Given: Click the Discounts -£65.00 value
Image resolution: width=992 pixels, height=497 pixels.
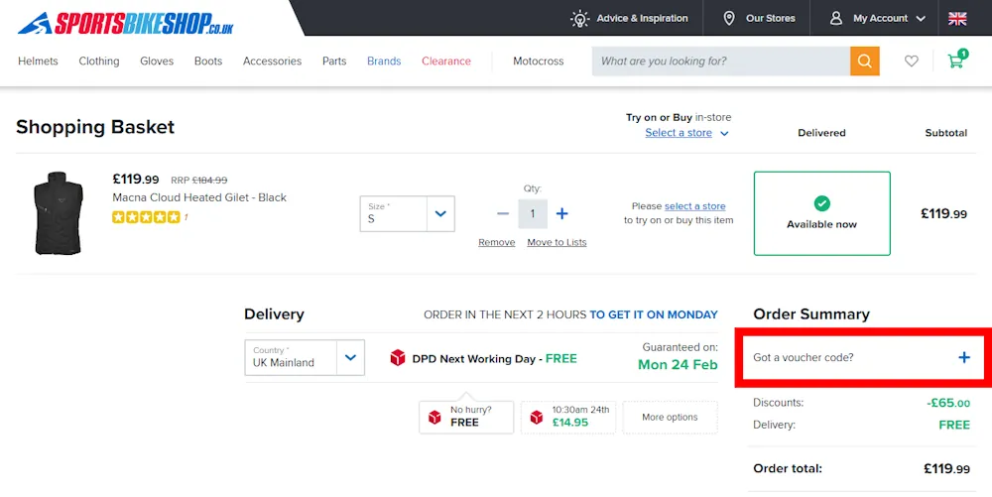Looking at the screenshot, I should 948,403.
